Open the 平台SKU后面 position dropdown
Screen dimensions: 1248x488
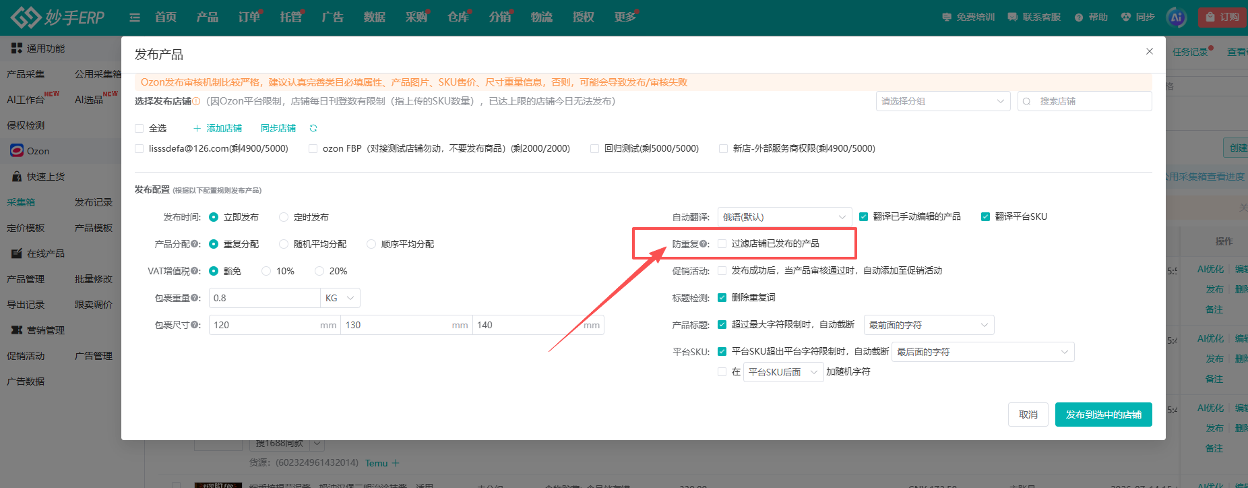tap(784, 372)
